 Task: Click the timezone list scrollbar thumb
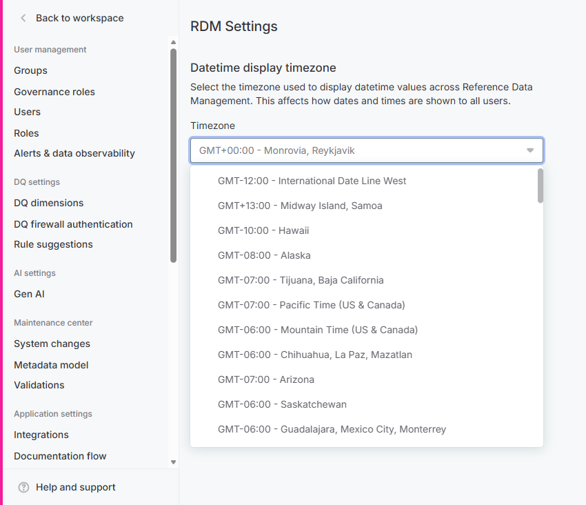[x=540, y=186]
